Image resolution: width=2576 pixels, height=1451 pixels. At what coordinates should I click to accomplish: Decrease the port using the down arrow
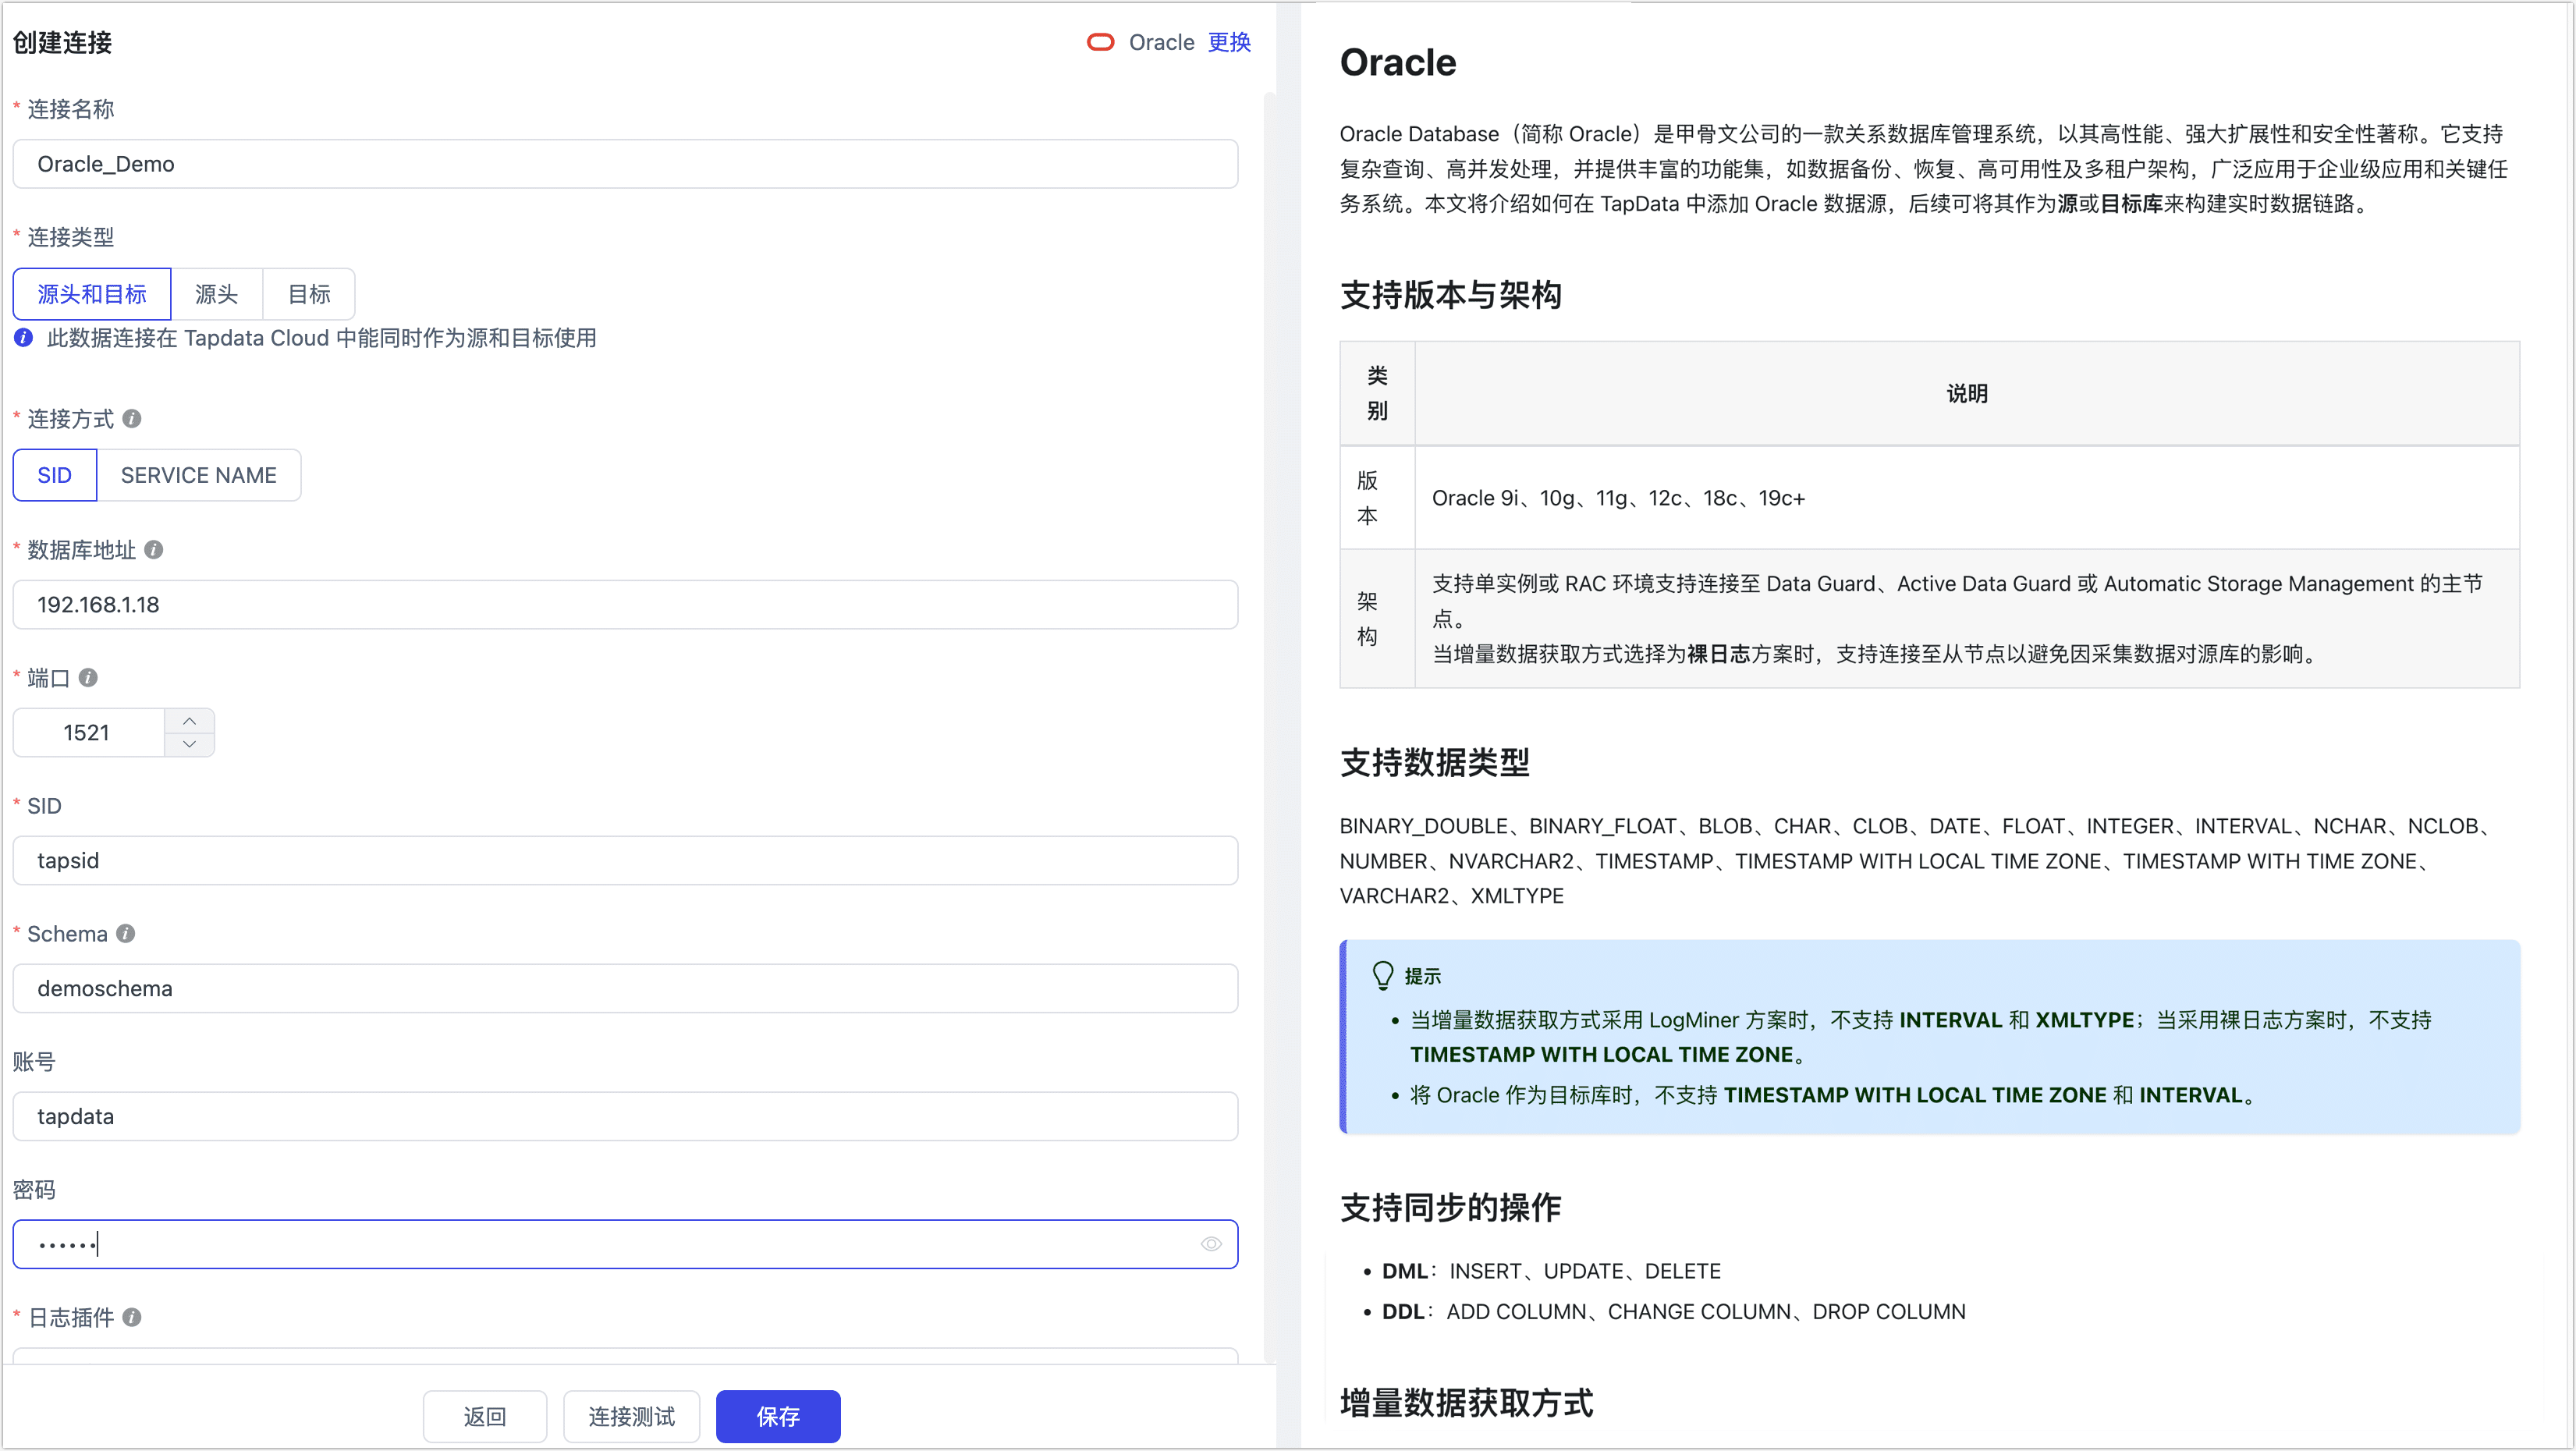coord(189,744)
